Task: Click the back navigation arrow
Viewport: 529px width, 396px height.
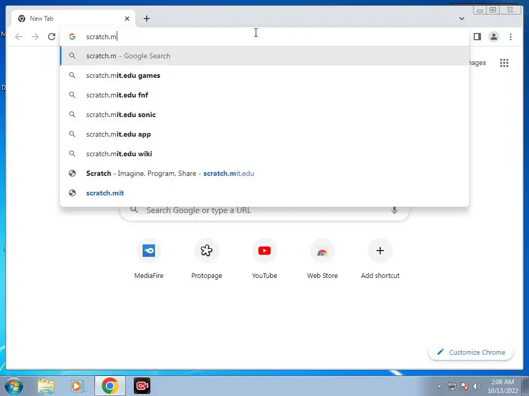Action: (19, 37)
